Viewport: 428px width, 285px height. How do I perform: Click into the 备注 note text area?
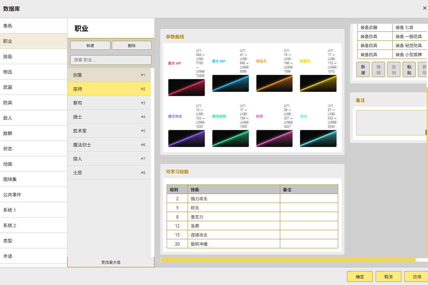392,123
